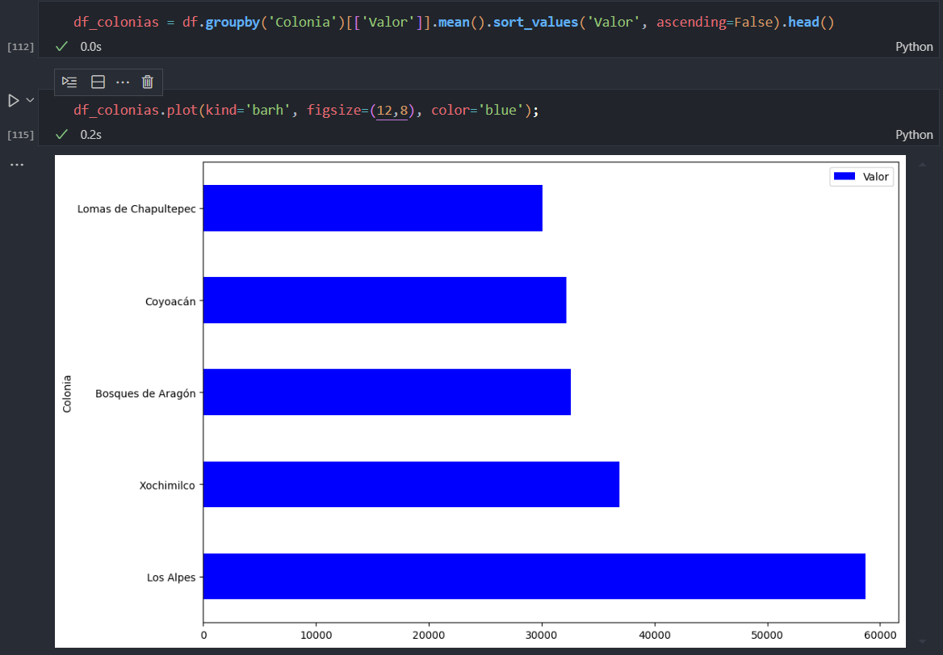Open the output actions ellipsis beside the chart
The height and width of the screenshot is (655, 943).
coord(17,165)
